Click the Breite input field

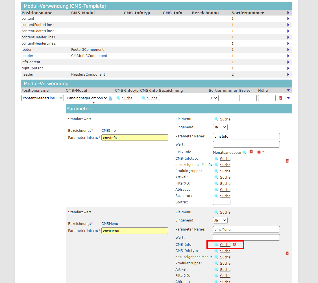[248, 98]
